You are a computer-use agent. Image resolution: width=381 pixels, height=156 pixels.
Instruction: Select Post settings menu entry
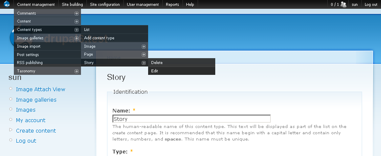pos(47,54)
